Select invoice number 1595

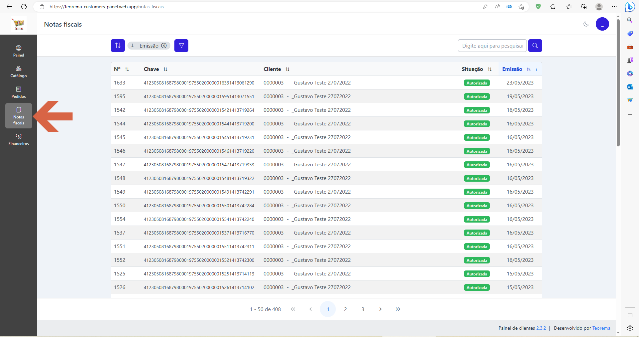tap(119, 96)
